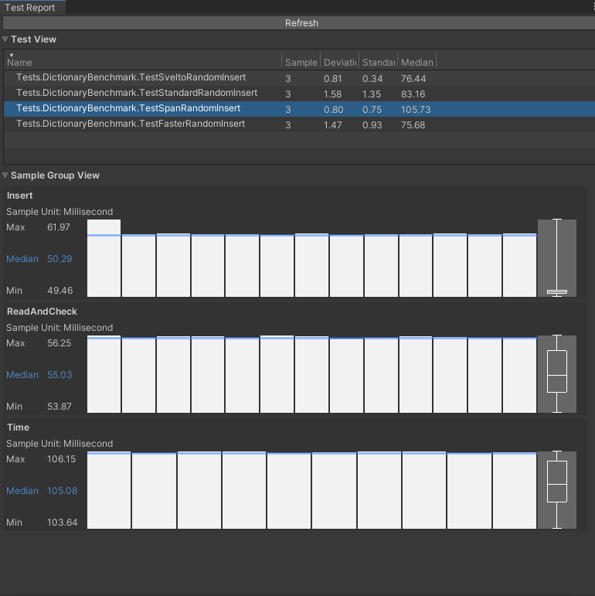Image resolution: width=595 pixels, height=596 pixels.
Task: Click the Insert sample group title
Action: click(20, 196)
